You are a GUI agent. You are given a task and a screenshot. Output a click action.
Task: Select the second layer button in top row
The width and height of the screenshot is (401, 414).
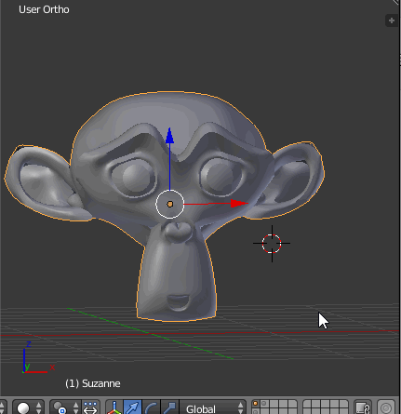click(263, 404)
